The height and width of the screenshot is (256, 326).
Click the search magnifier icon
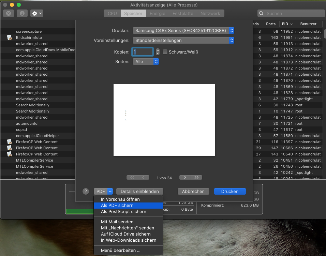click(x=262, y=14)
